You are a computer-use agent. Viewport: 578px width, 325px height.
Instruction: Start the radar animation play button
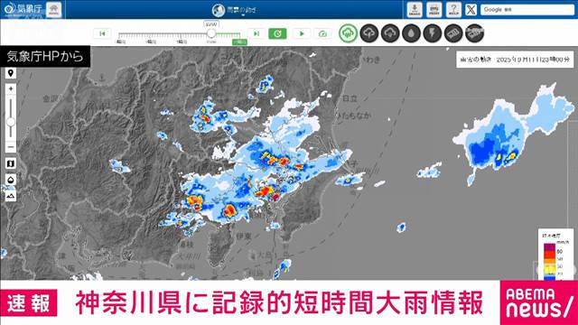pos(302,33)
